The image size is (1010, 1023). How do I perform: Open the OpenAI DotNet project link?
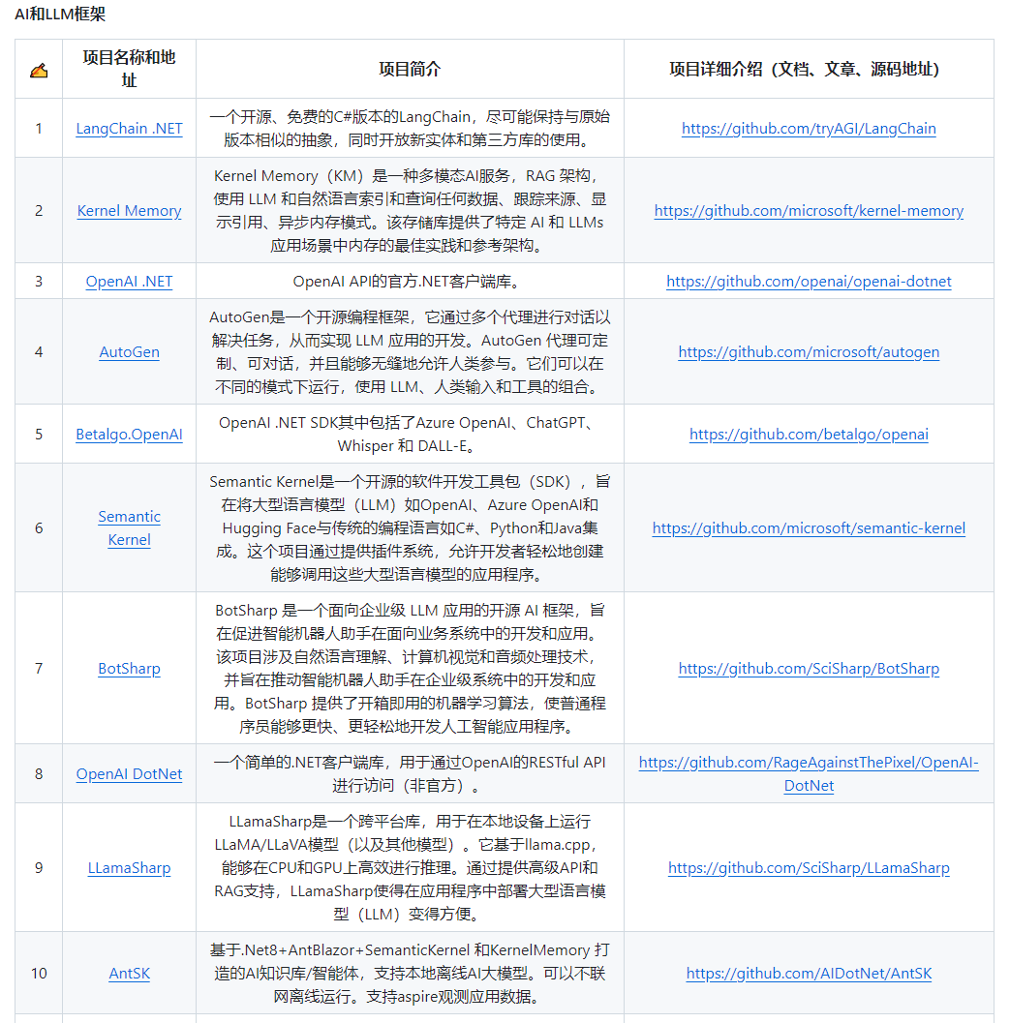point(129,774)
